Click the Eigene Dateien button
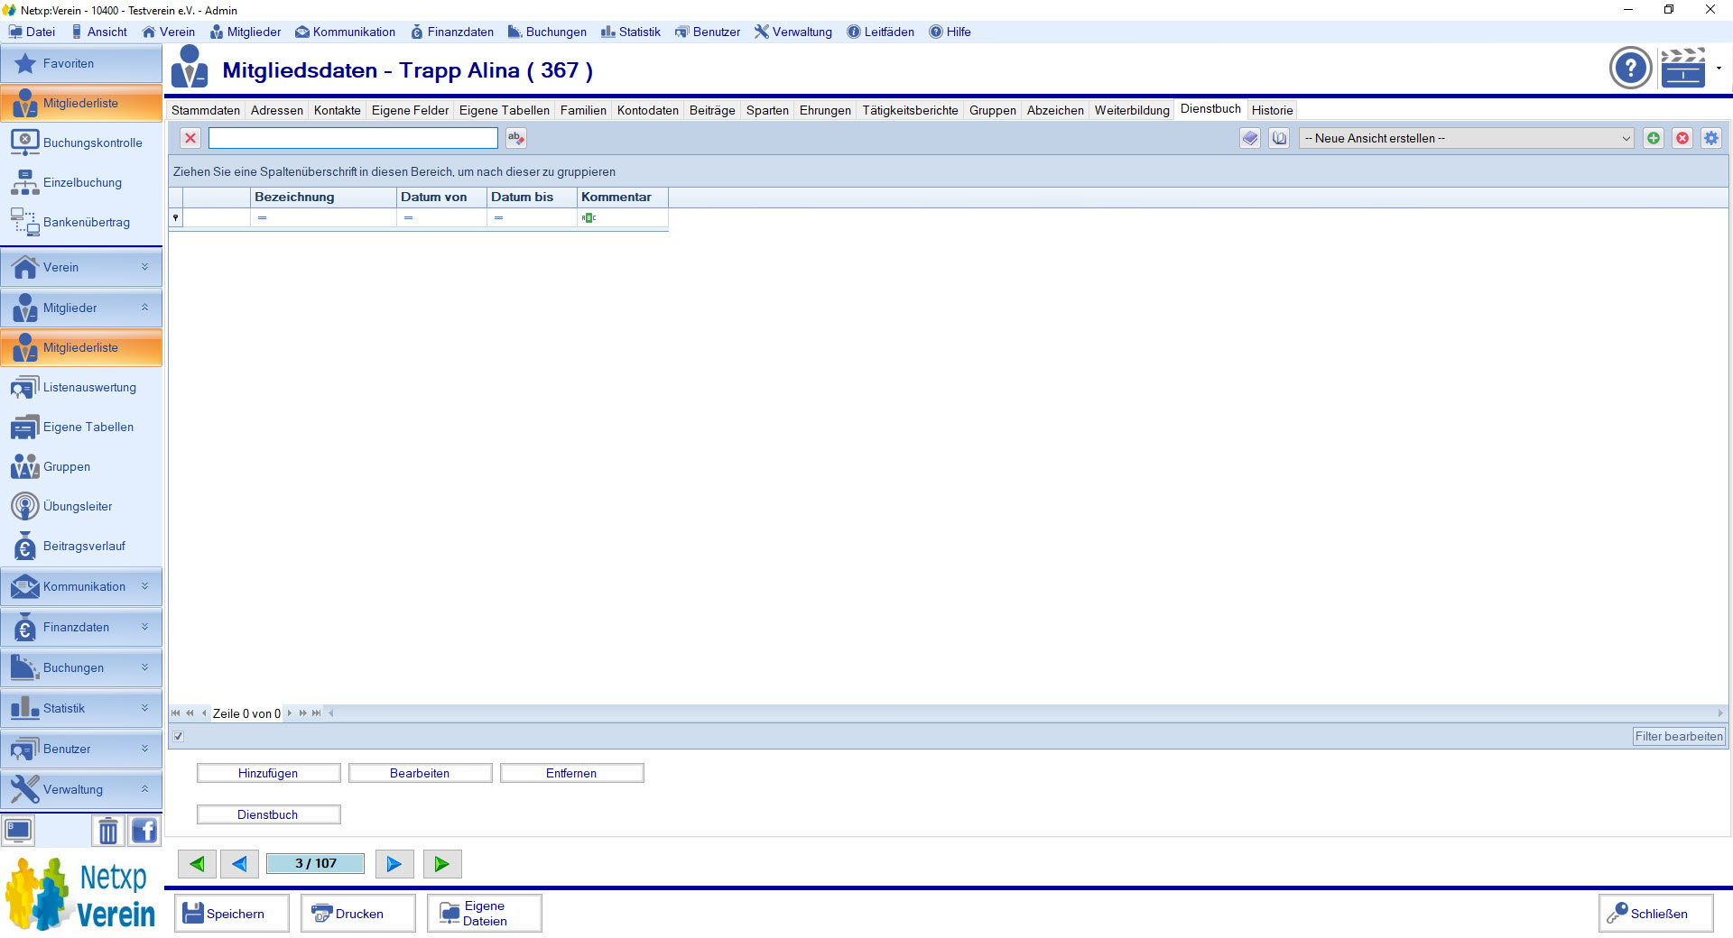 tap(485, 914)
